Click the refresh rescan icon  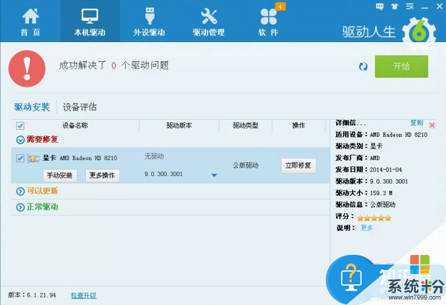coord(364,67)
